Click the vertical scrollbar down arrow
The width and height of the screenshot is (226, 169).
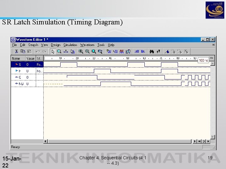point(213,137)
